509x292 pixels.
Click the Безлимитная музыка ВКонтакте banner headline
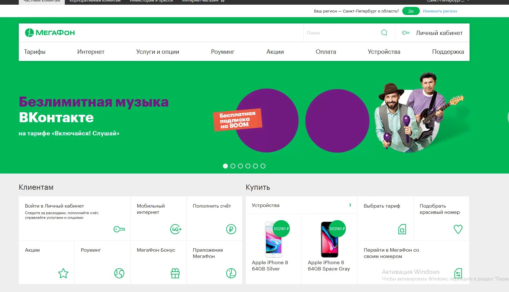coord(94,110)
